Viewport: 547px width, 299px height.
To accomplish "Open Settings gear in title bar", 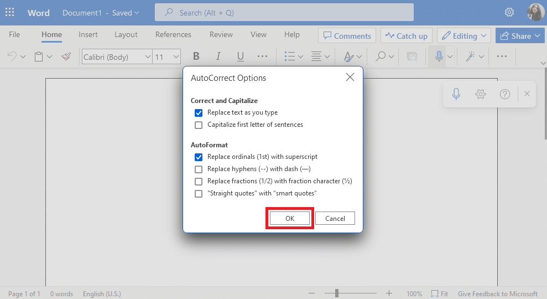I will [x=509, y=13].
